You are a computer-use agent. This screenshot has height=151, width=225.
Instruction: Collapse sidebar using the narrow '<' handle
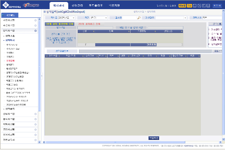click(42, 76)
